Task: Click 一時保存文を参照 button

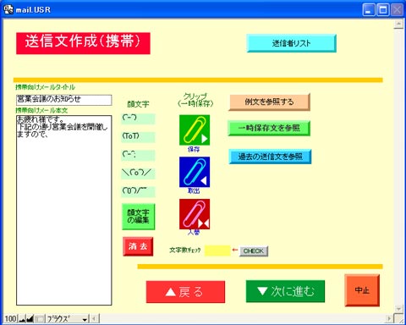Action: 269,128
